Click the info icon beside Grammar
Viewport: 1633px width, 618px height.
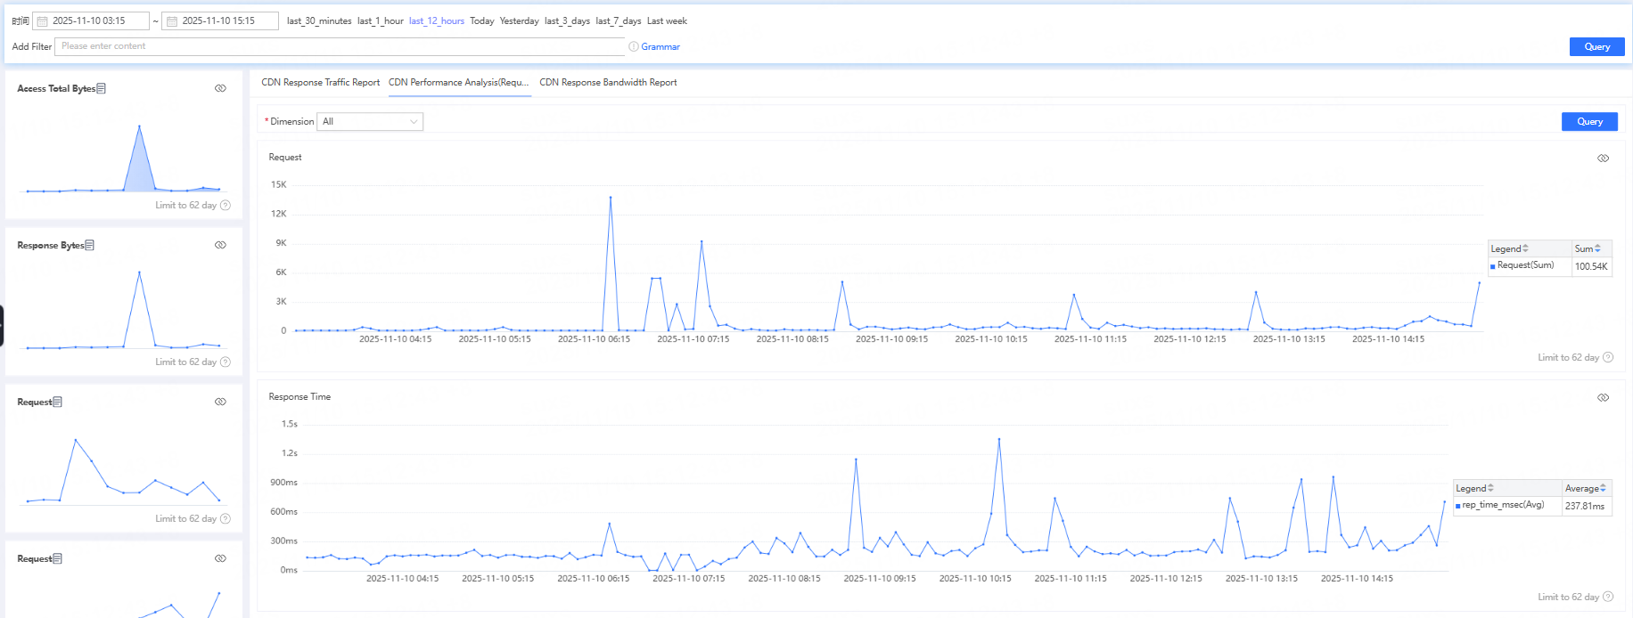coord(634,46)
